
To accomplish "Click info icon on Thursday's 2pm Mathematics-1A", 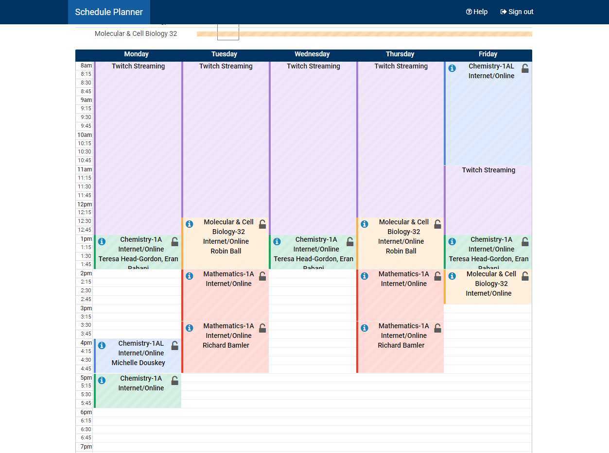I will [364, 276].
